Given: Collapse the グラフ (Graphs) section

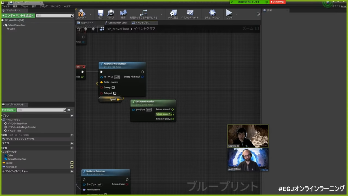Looking at the screenshot, I should pos(2,116).
